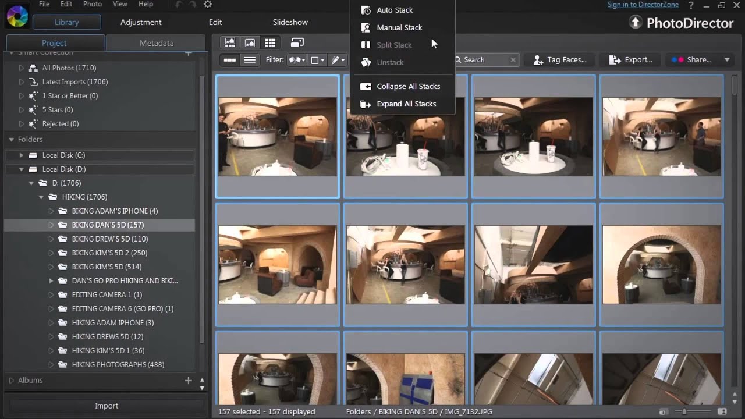Expand the Local Disk (C:) node
The height and width of the screenshot is (419, 745).
[x=21, y=155]
